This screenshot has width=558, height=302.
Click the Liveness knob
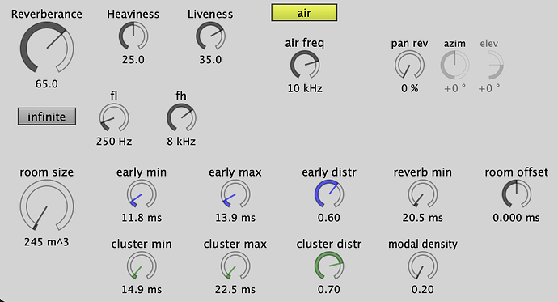coord(210,36)
